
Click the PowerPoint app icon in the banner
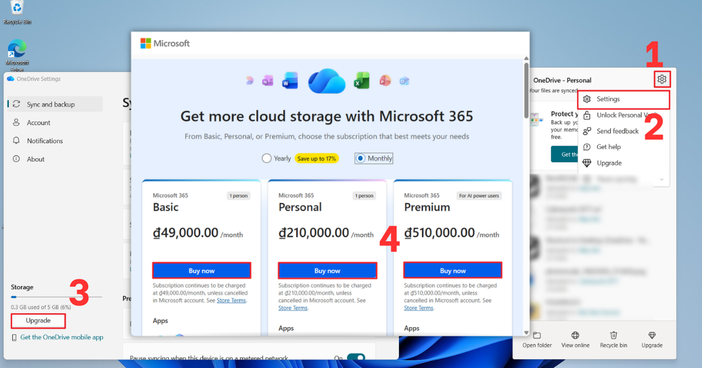[385, 81]
